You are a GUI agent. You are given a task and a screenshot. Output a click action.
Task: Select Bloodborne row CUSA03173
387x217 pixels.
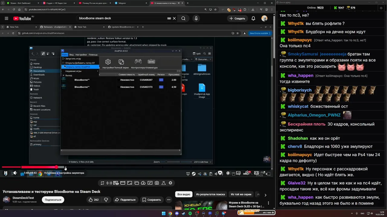121,87
